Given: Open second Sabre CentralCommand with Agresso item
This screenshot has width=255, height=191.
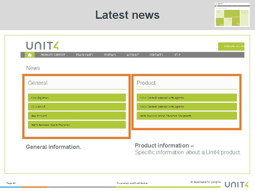Looking at the screenshot, I should (x=187, y=106).
